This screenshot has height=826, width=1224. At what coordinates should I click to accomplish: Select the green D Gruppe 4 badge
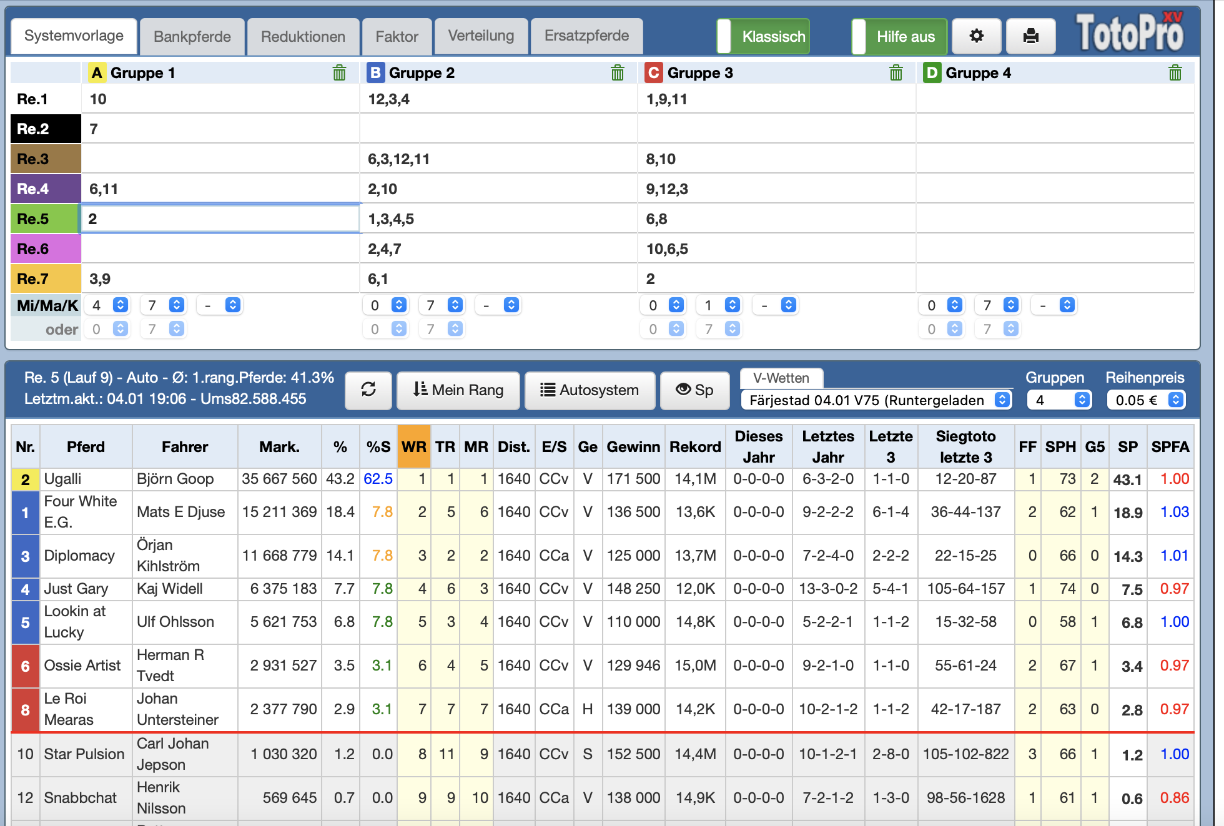[x=932, y=73]
